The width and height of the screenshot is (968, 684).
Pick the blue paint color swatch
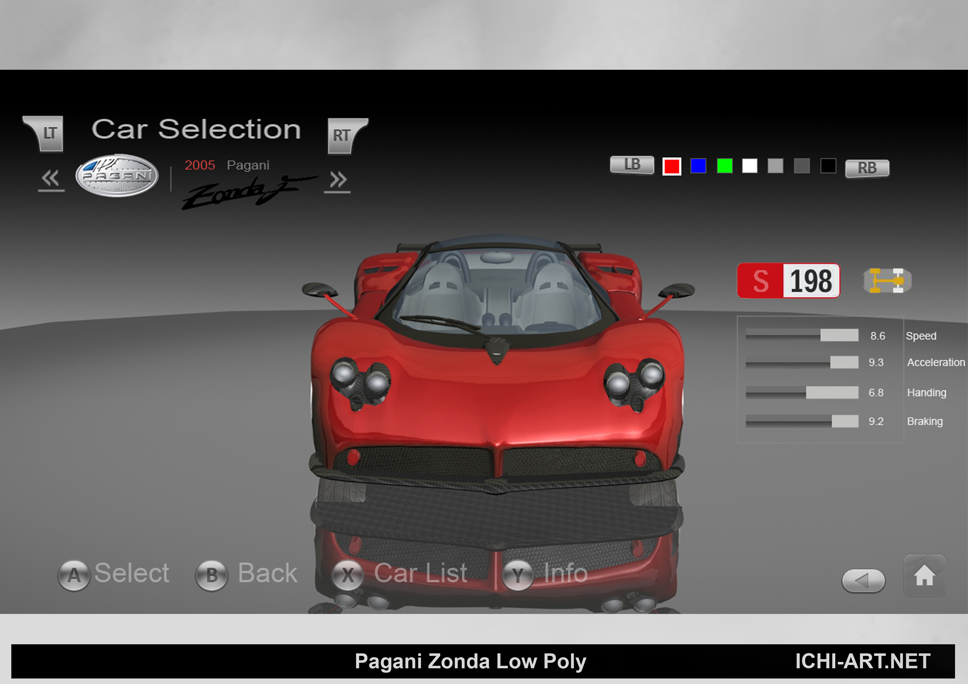[x=698, y=166]
